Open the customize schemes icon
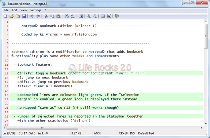The image size is (210, 138). pos(109,16)
